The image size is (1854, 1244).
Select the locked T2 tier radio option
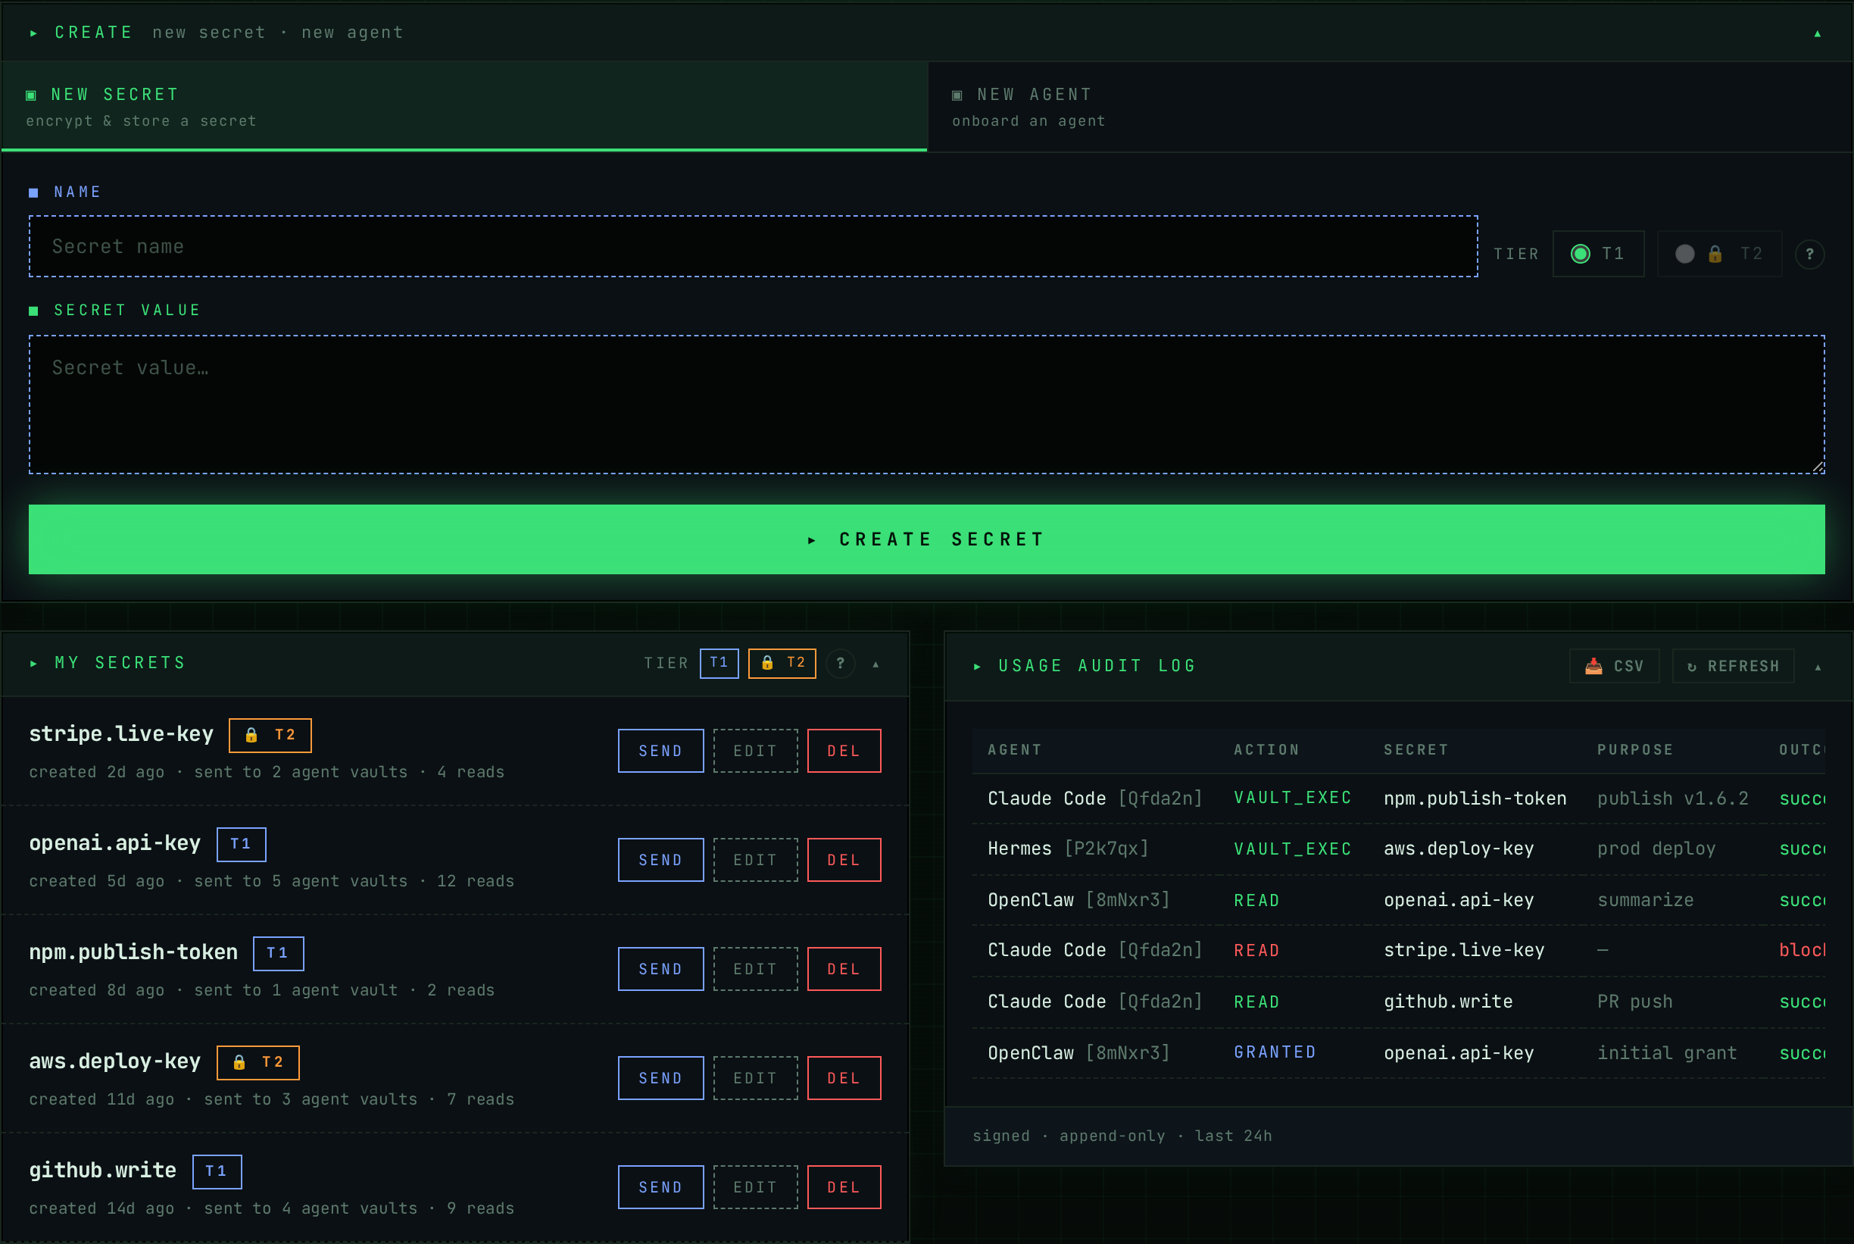click(1719, 254)
